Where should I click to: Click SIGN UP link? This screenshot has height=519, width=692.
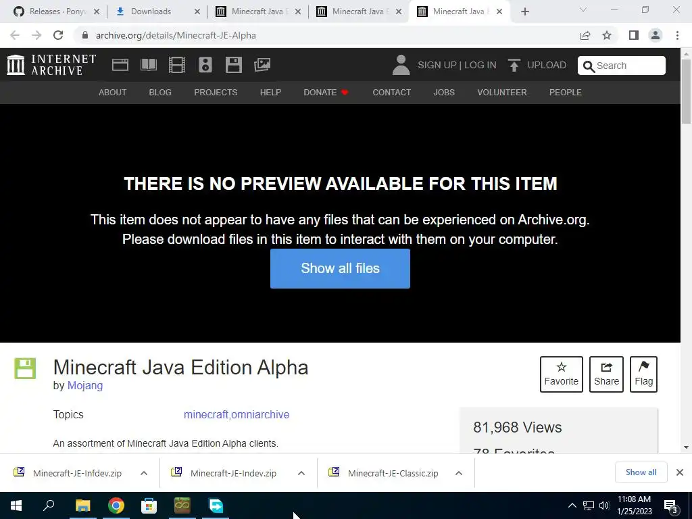point(437,65)
